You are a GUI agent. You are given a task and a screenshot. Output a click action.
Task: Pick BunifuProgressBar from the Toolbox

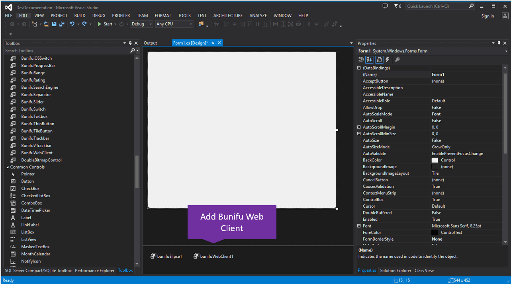click(x=38, y=65)
